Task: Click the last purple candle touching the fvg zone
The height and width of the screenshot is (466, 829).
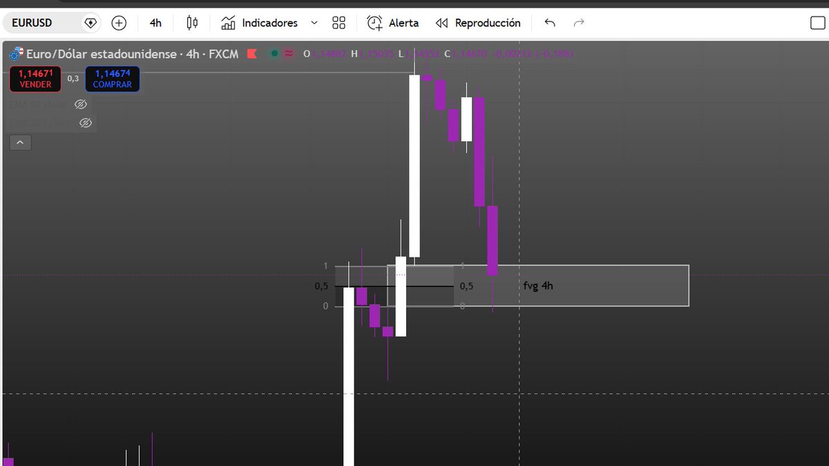Action: pyautogui.click(x=493, y=240)
